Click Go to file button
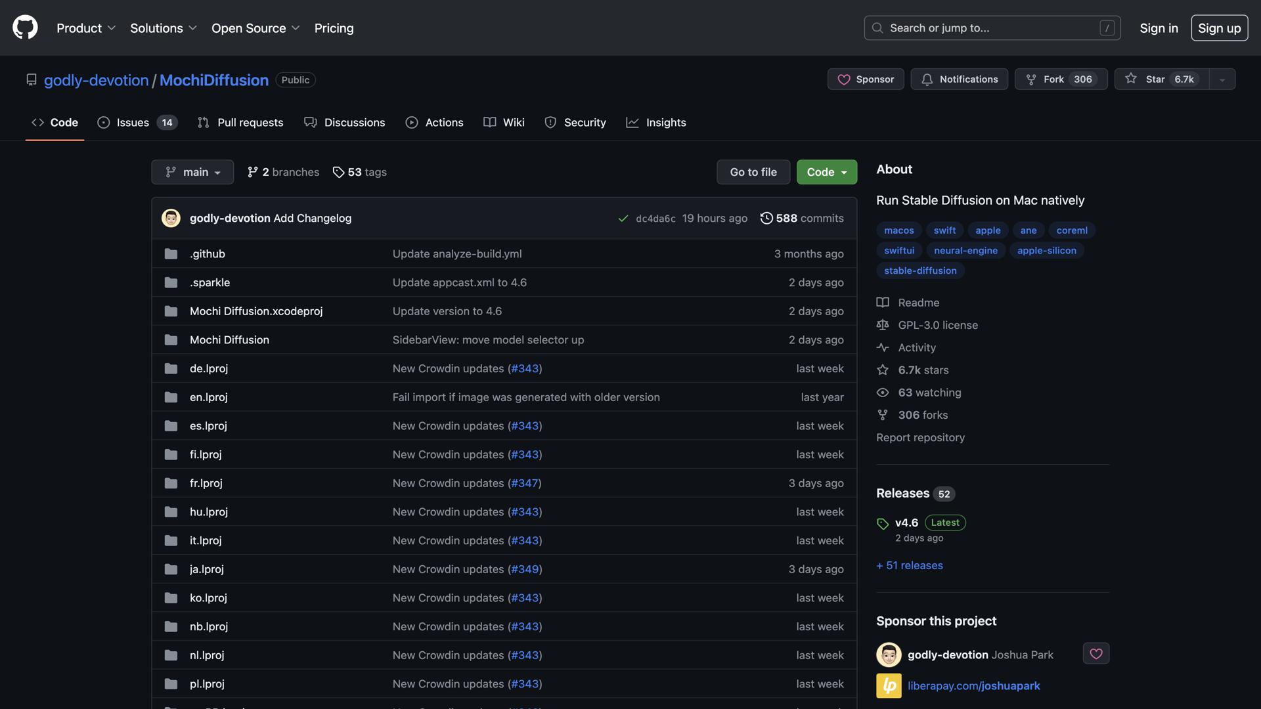This screenshot has width=1261, height=709. coord(753,172)
